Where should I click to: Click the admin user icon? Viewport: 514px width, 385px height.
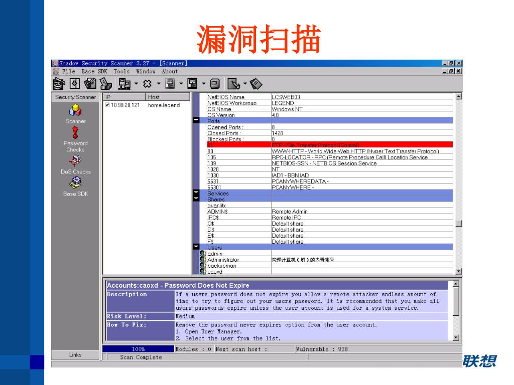(203, 253)
